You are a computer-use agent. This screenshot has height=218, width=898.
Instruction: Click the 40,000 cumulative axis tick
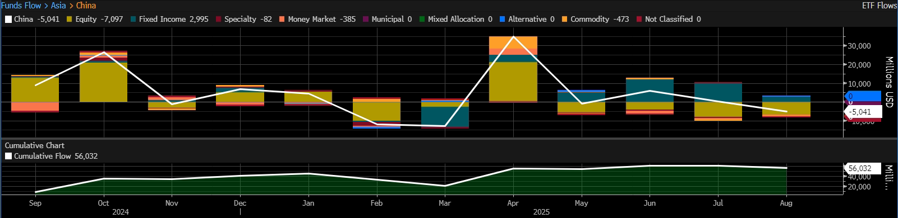pos(859,177)
